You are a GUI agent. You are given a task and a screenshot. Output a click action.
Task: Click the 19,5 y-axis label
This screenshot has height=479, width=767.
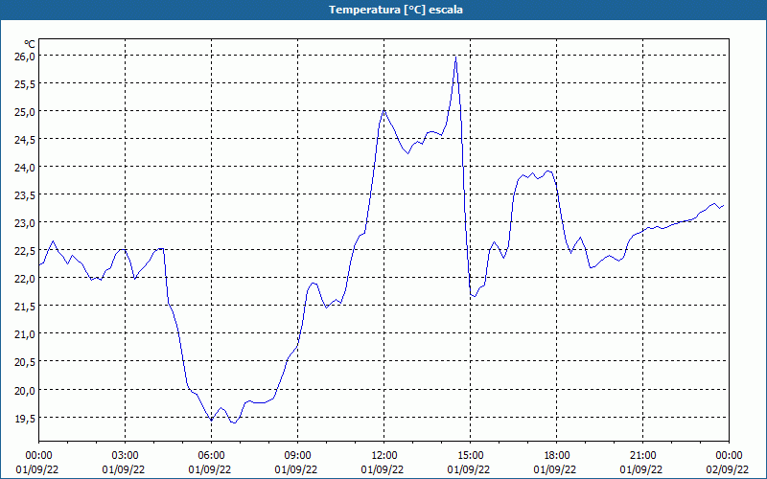click(26, 418)
